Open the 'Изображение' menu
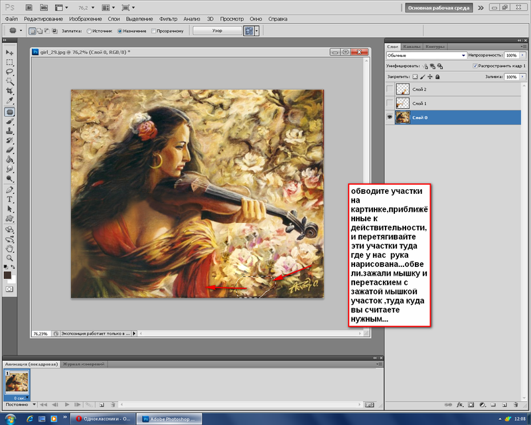This screenshot has width=531, height=425. pyautogui.click(x=86, y=19)
